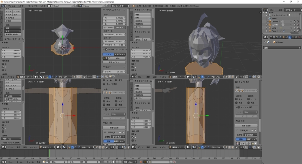Select translate manipulator arrow in top-left viewport header
302x164 pixels.
pos(50,77)
